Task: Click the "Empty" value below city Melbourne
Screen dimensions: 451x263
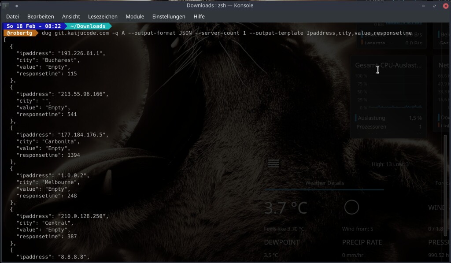Action: 56,189
